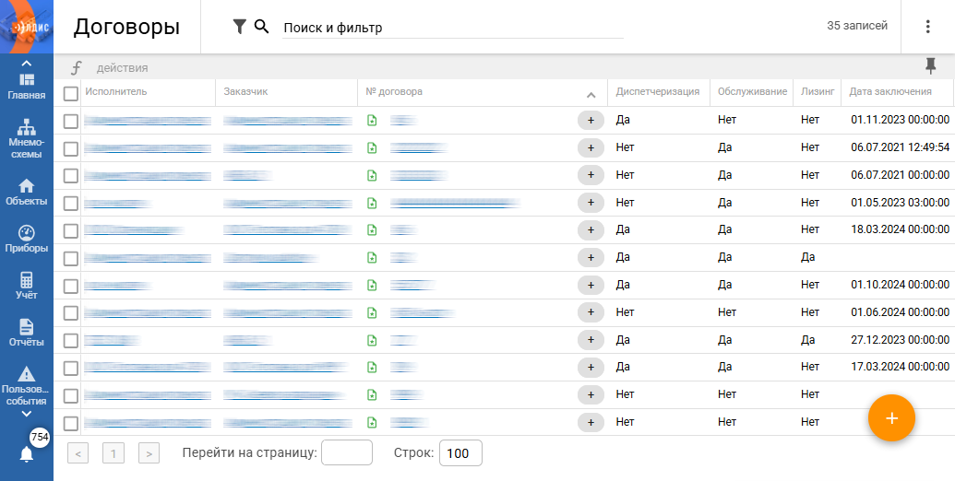Click document icon in 01.10.2024 row
This screenshot has width=955, height=481.
372,285
